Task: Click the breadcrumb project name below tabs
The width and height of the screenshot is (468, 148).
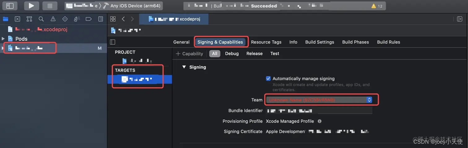Action: click(126, 30)
